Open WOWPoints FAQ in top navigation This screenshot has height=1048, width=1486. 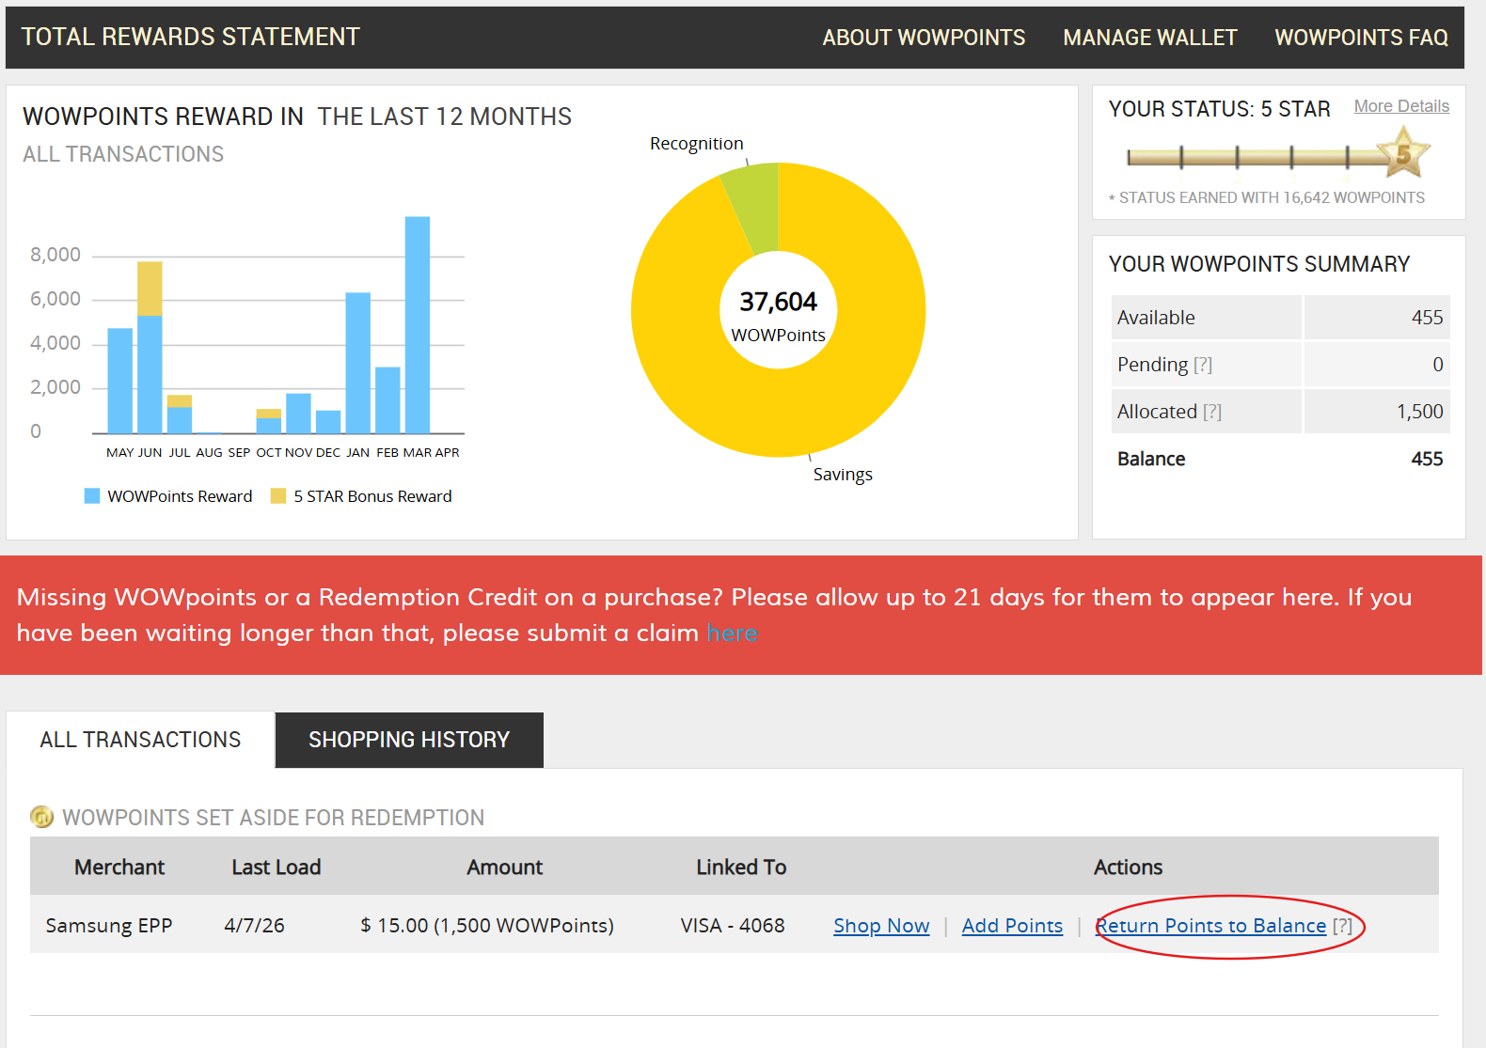pos(1360,38)
